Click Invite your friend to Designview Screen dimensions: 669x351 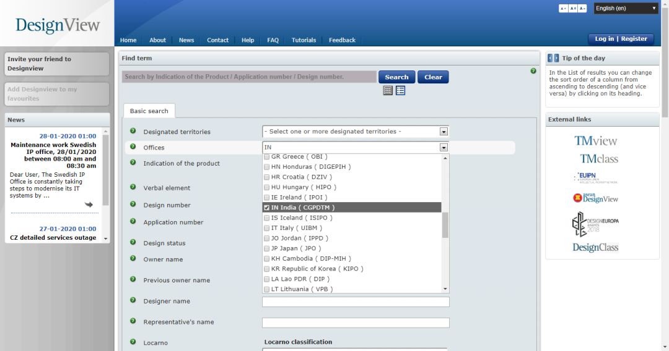click(x=57, y=64)
